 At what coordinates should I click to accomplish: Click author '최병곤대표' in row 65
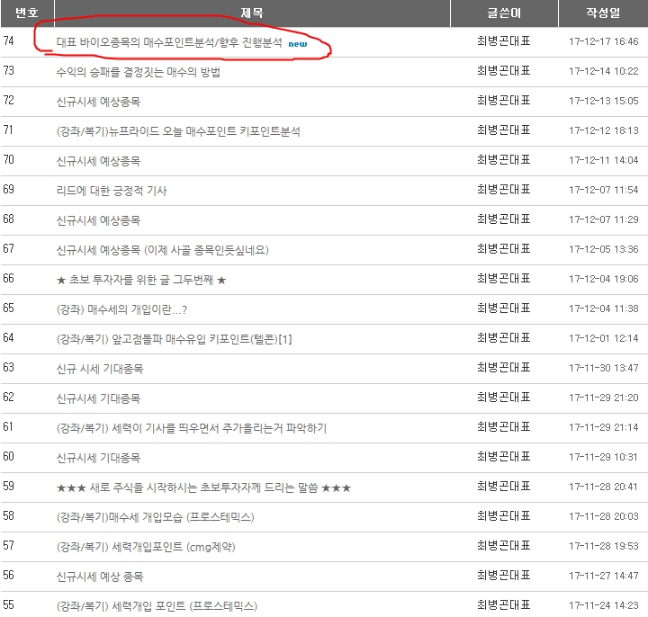click(x=504, y=308)
